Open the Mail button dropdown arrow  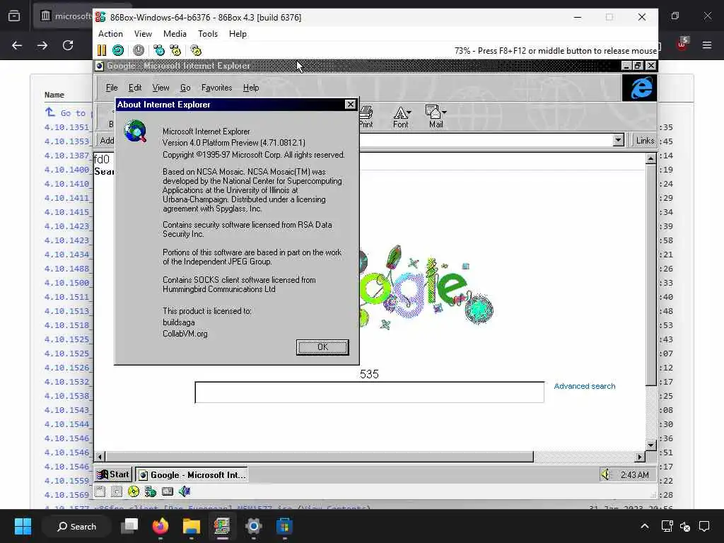click(444, 112)
